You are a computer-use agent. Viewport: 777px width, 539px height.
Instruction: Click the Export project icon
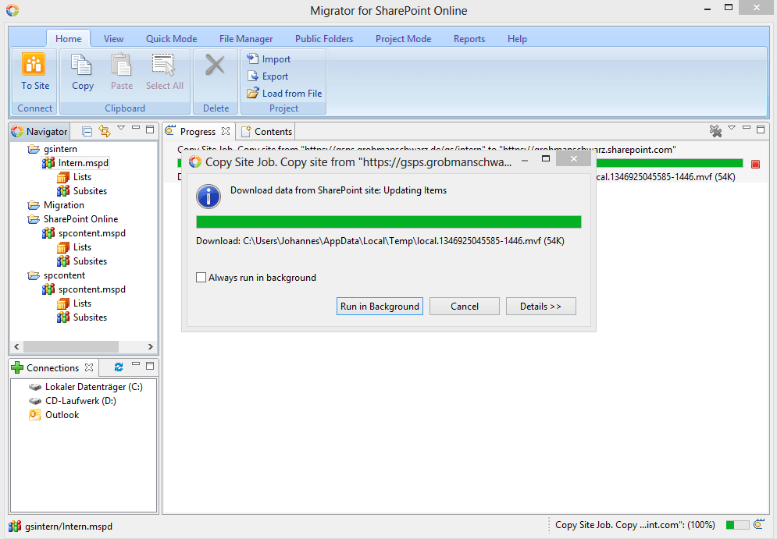click(253, 76)
